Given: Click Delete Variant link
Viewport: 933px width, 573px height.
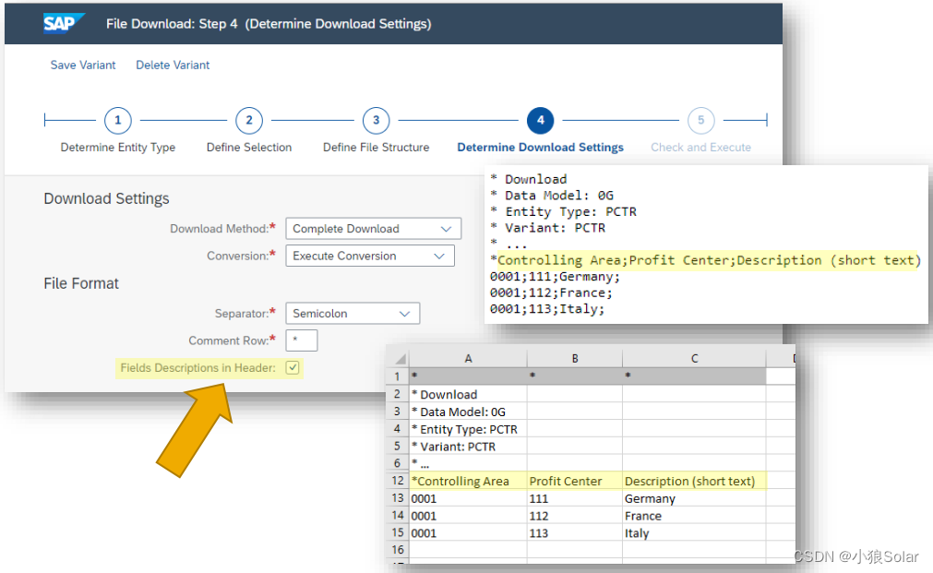Looking at the screenshot, I should click(173, 65).
